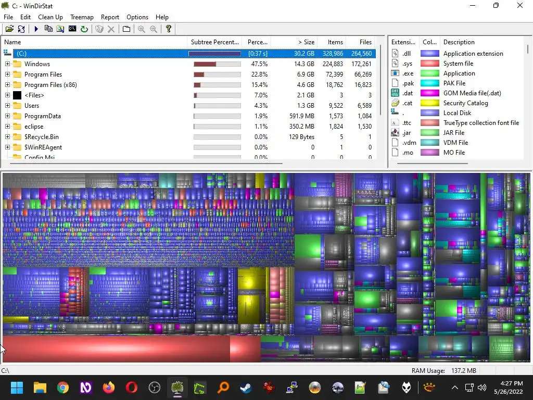This screenshot has width=533, height=400.
Task: Open Google Chrome from the taskbar
Action: pos(62,387)
